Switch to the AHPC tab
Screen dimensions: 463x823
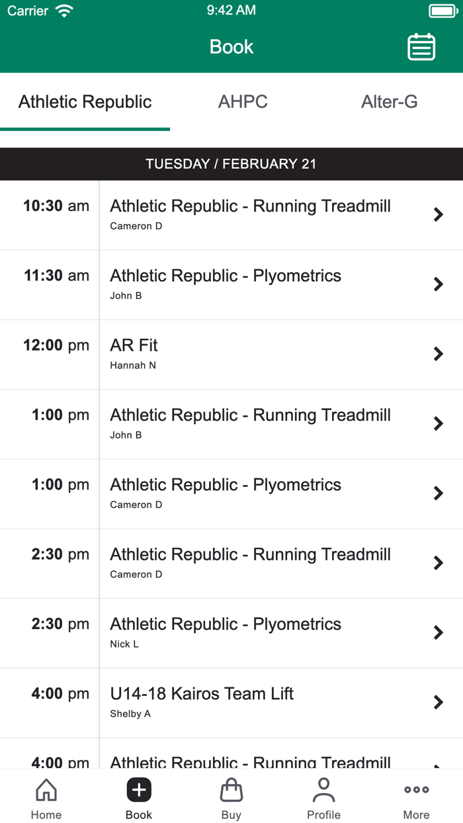coord(243,102)
